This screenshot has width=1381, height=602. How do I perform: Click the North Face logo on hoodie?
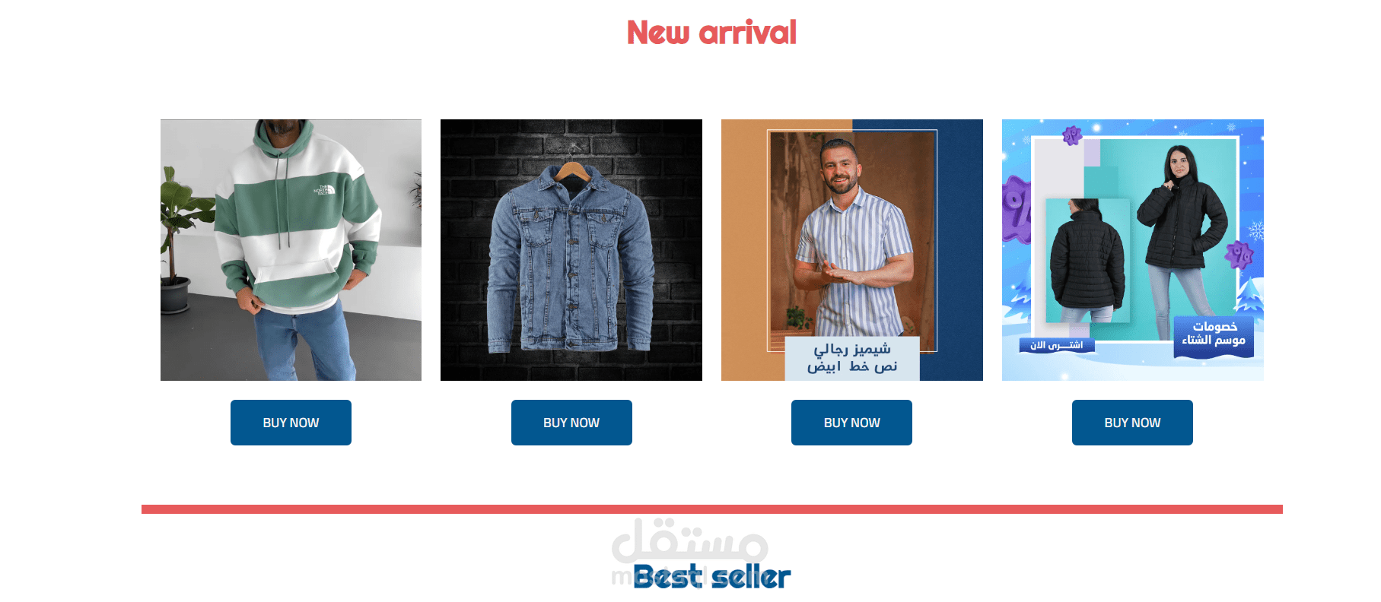point(325,190)
